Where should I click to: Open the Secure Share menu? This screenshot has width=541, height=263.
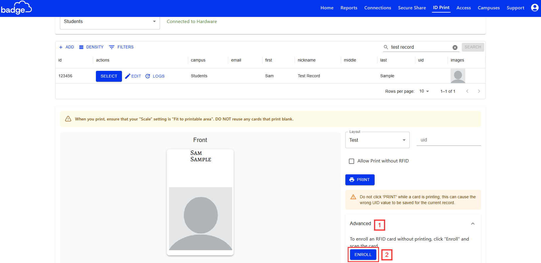click(x=412, y=8)
